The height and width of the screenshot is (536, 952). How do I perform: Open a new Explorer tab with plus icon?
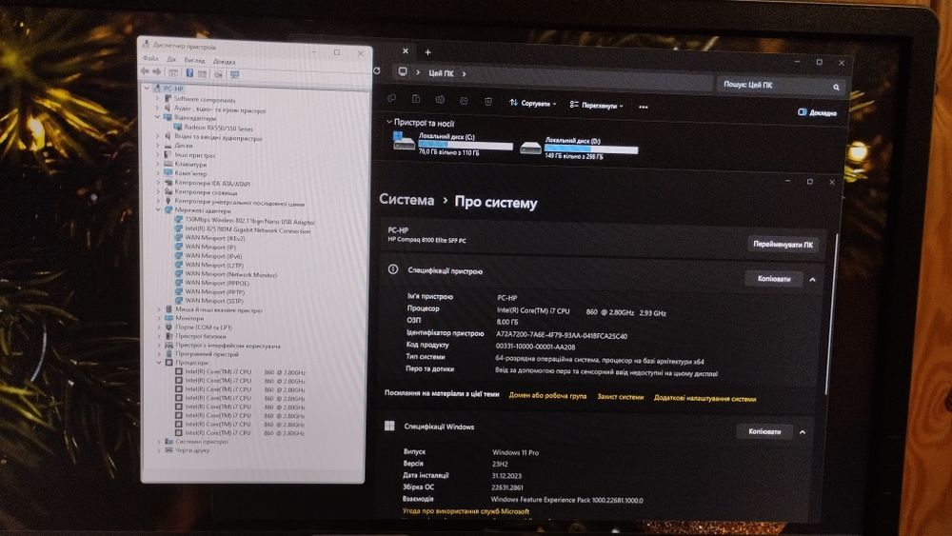[x=427, y=52]
